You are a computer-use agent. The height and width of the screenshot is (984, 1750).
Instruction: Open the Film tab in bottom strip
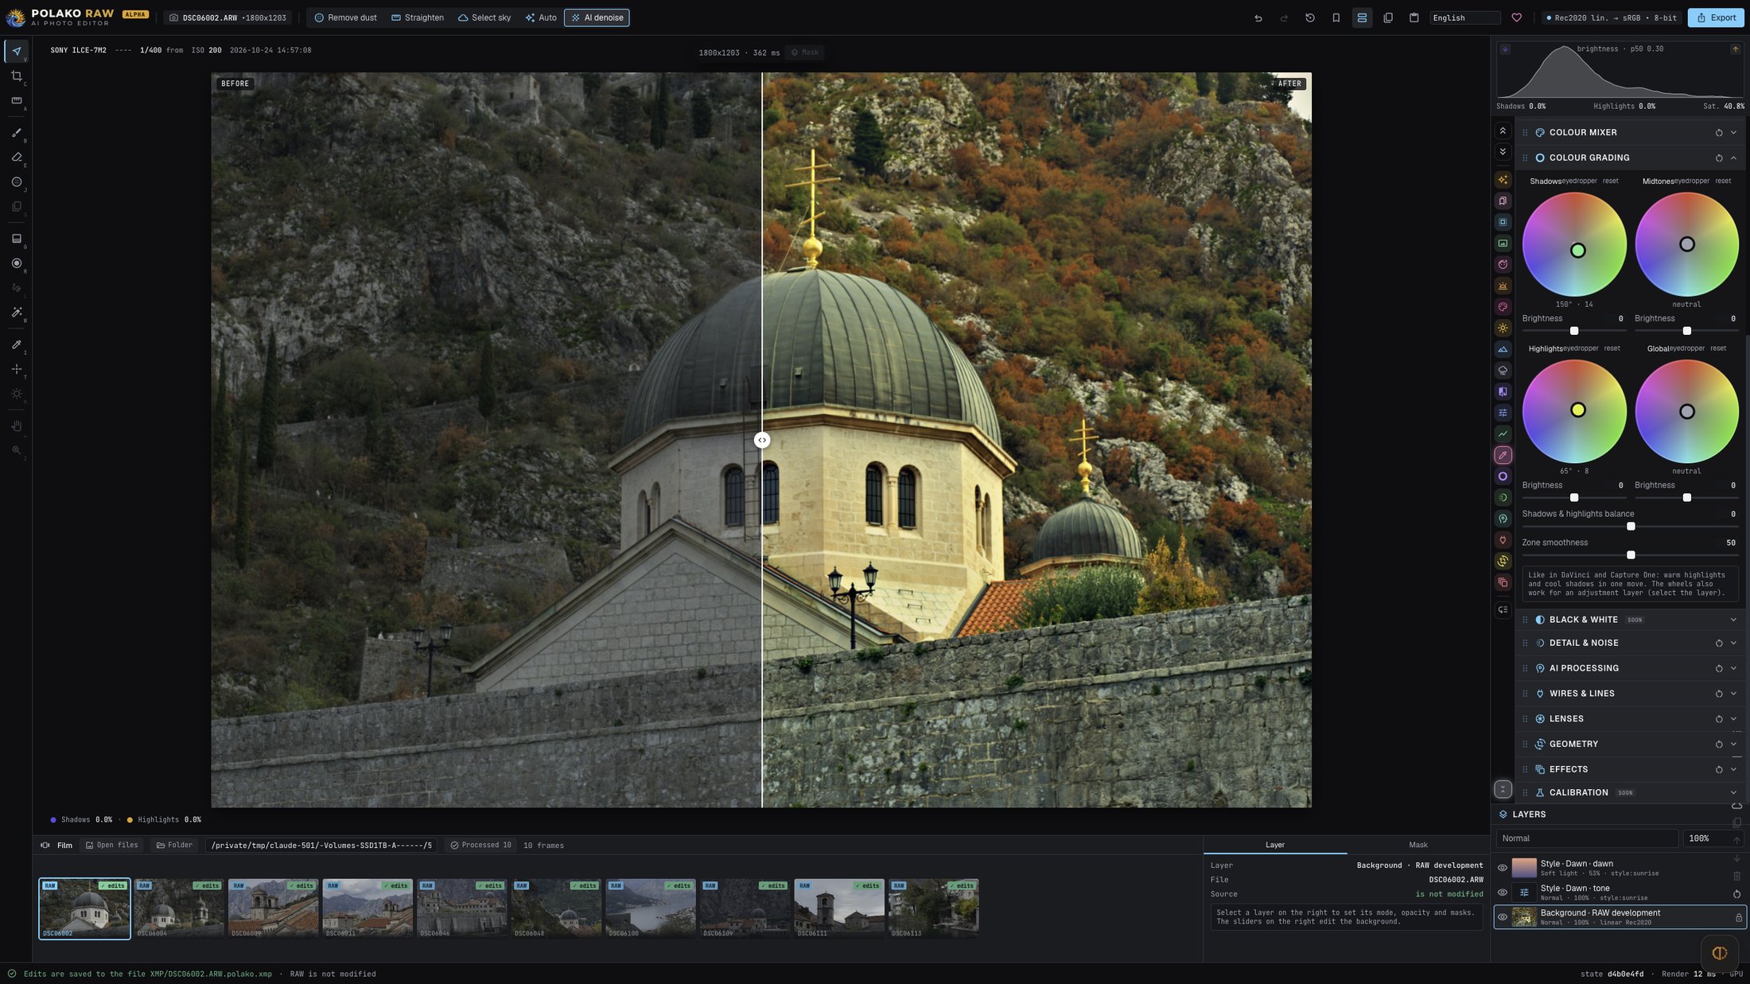click(57, 846)
